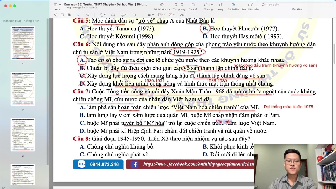Click the document title in the title bar

(106, 4)
